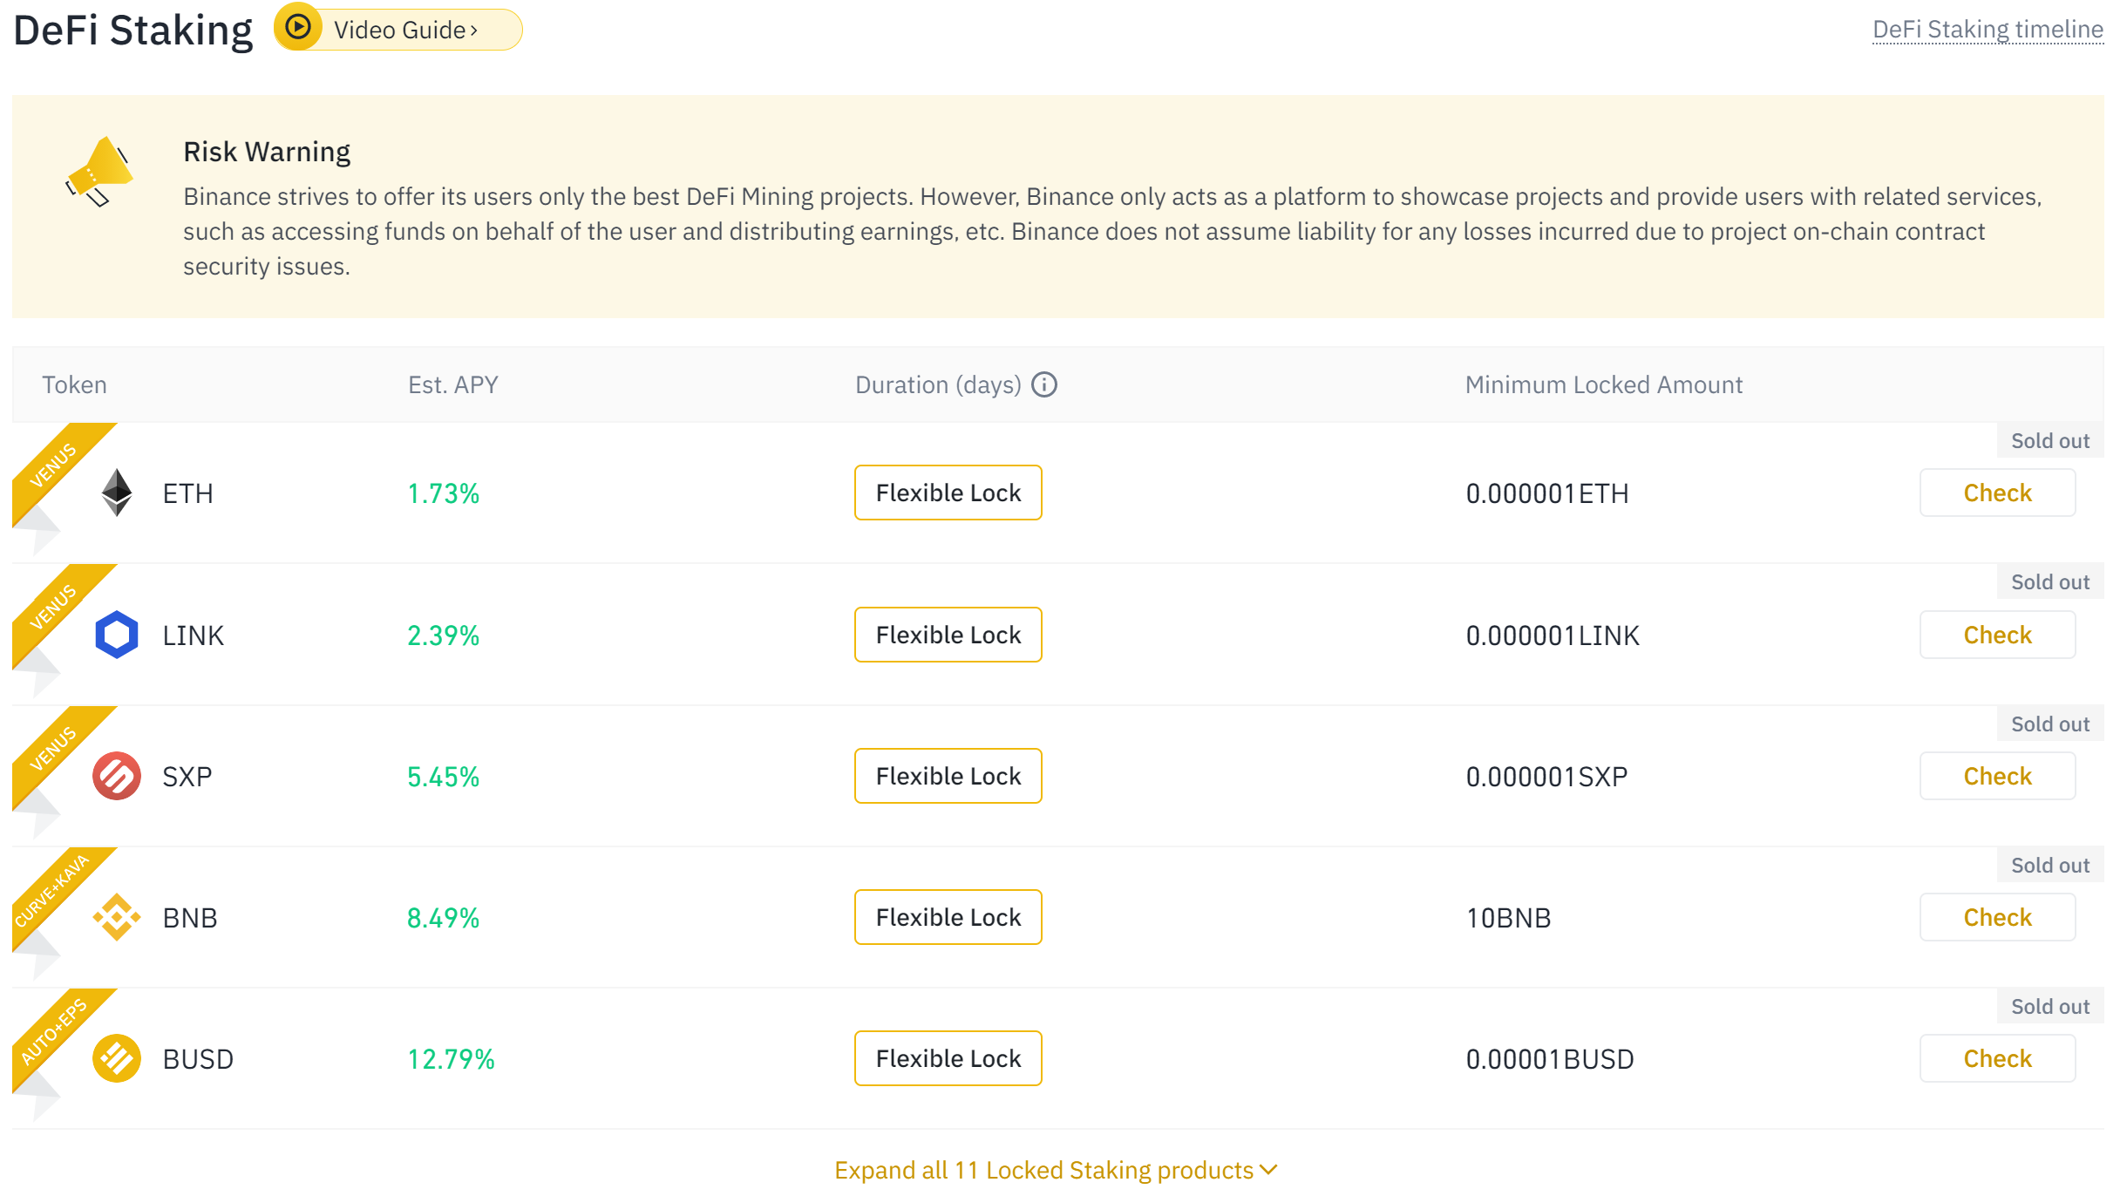This screenshot has height=1196, width=2127.
Task: Click the 0.000001ETH minimum amount
Action: coord(1546,493)
